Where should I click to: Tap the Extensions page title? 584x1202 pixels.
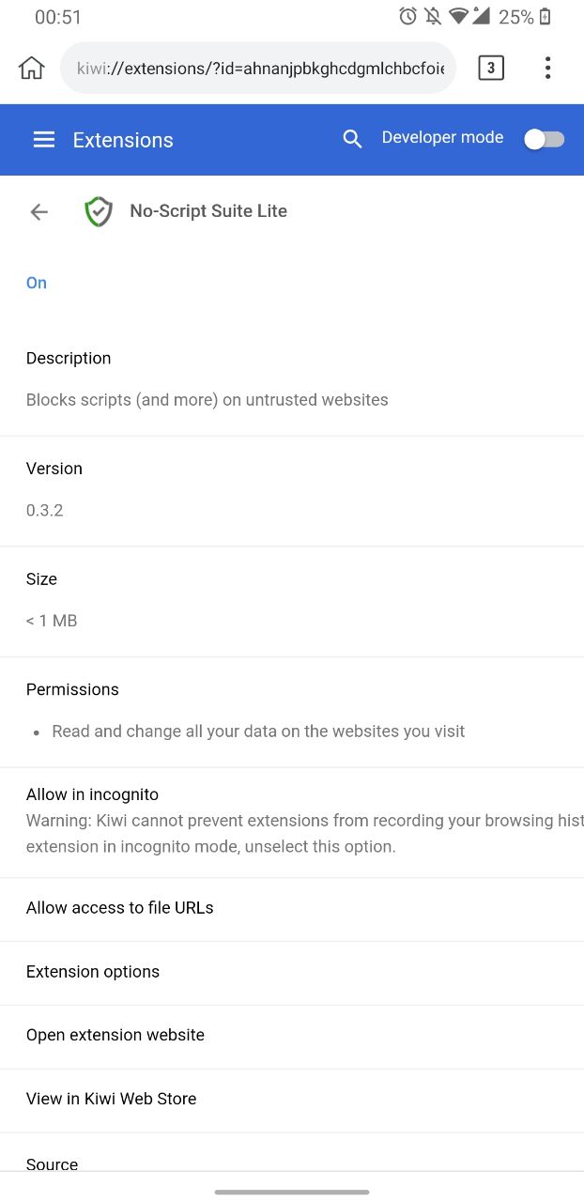[x=123, y=140]
